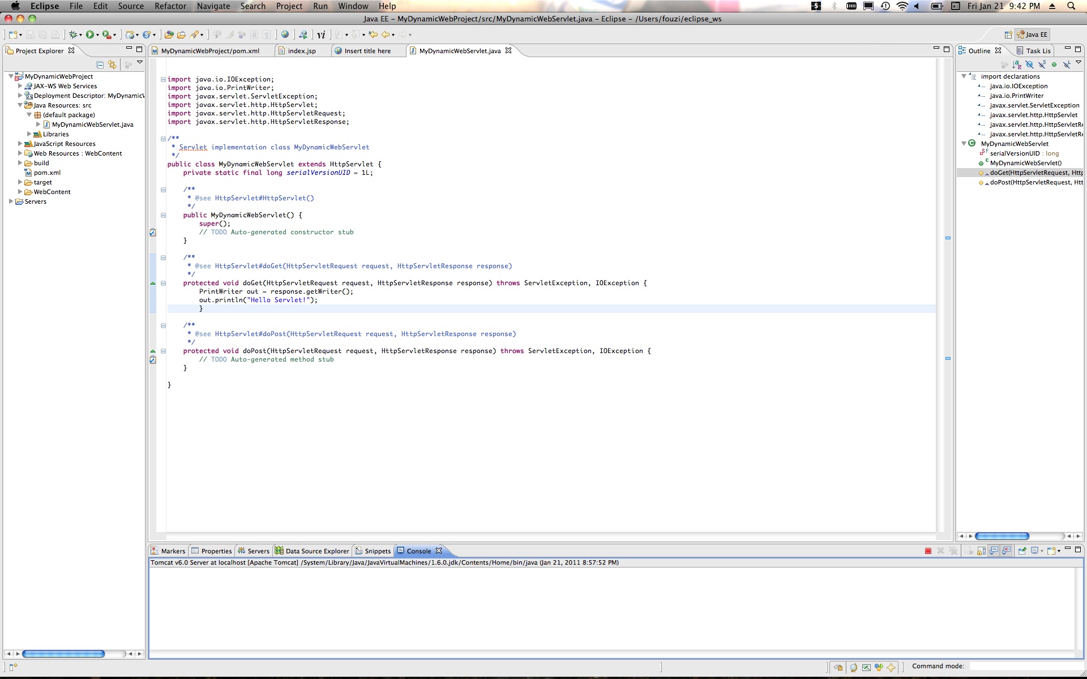
Task: Click the star icon in bottom status bar
Action: pos(891,668)
